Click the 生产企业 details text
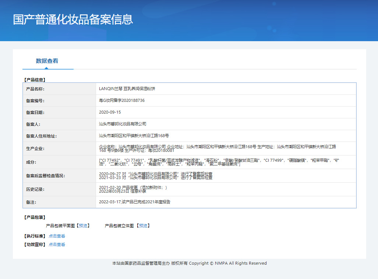 coord(218,149)
